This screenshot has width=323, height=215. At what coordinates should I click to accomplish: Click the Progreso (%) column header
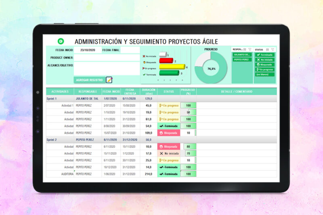pyautogui.click(x=188, y=92)
